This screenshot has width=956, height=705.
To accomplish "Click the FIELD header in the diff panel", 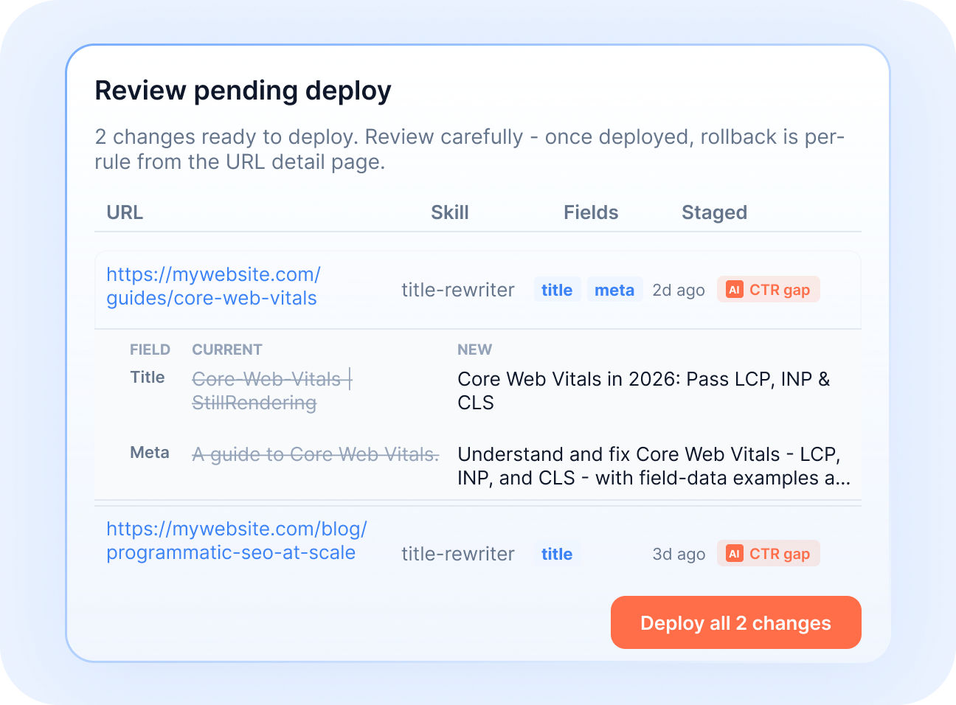I will 150,350.
